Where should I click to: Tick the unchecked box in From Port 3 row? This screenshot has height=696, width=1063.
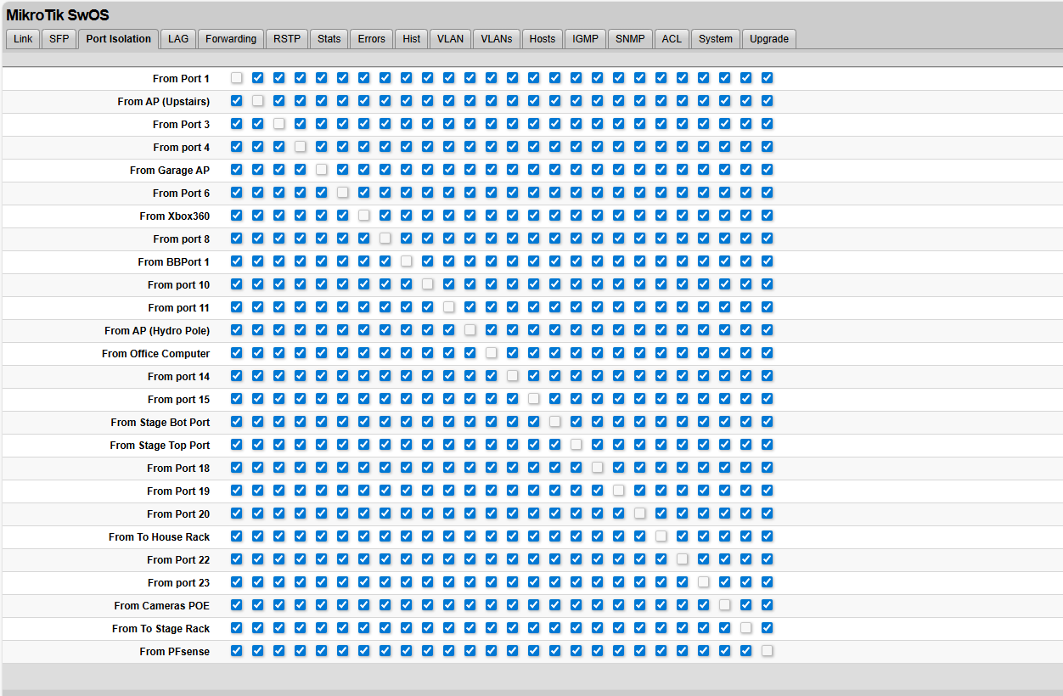tap(278, 124)
